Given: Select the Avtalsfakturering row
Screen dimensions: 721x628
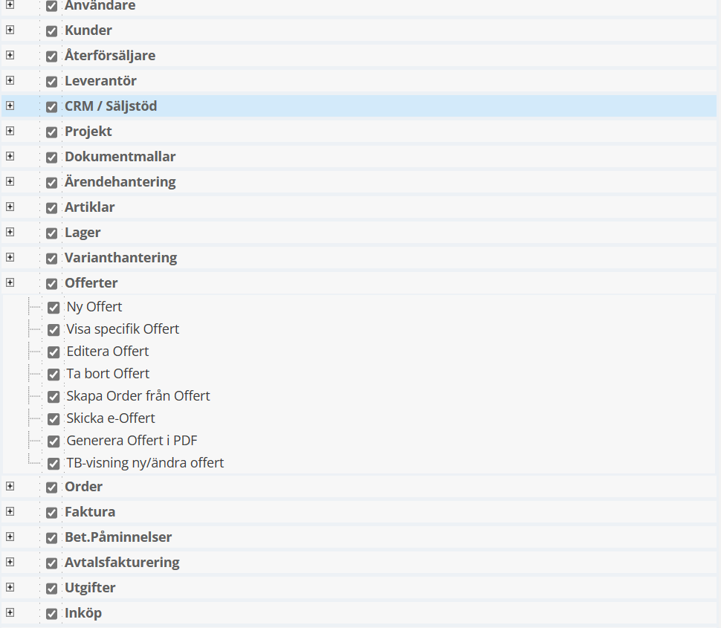Looking at the screenshot, I should (x=122, y=563).
